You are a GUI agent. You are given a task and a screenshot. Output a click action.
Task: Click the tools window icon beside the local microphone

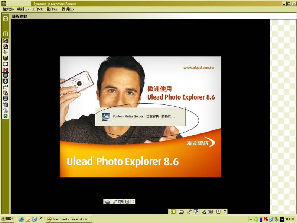196,212
